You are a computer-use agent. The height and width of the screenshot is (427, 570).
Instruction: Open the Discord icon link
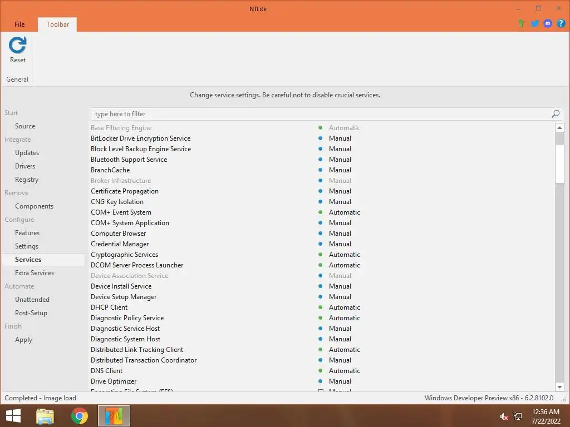(x=548, y=23)
